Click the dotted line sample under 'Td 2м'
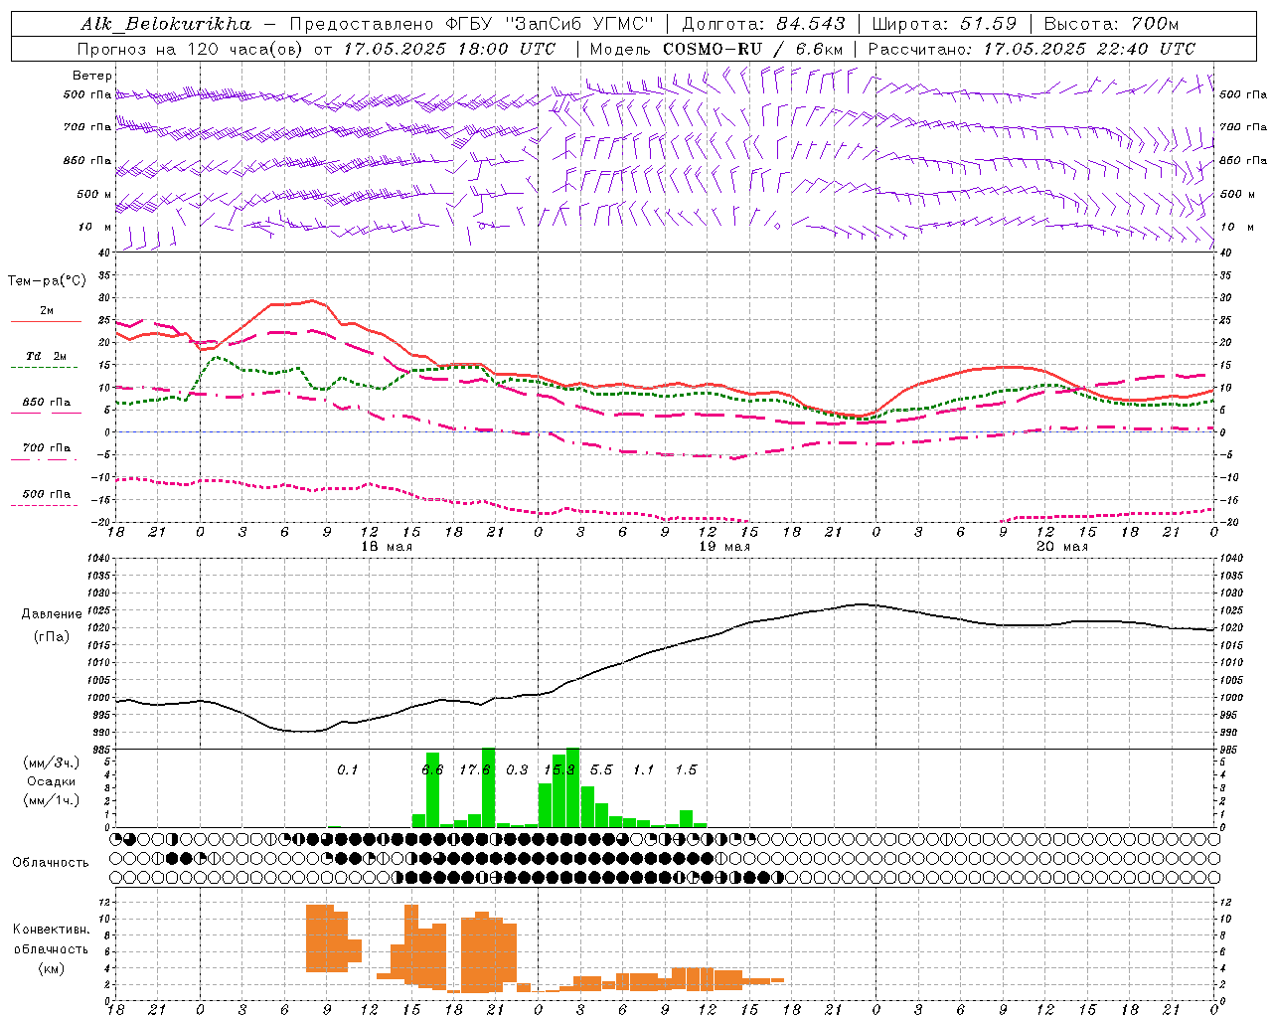Image resolution: width=1272 pixels, height=1018 pixels. pos(44,368)
